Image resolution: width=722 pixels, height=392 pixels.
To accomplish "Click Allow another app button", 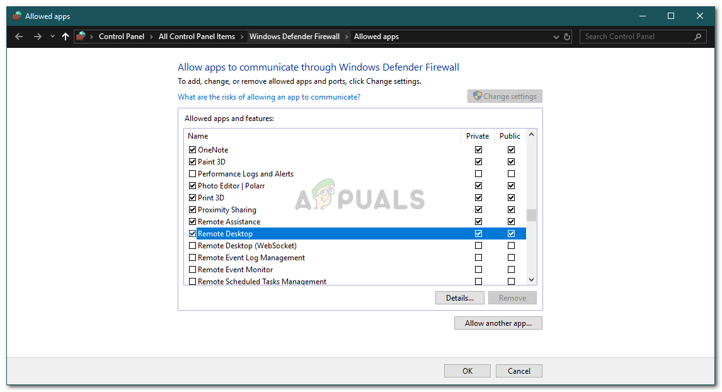I will pos(498,323).
